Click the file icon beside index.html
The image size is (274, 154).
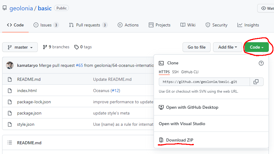point(10,91)
